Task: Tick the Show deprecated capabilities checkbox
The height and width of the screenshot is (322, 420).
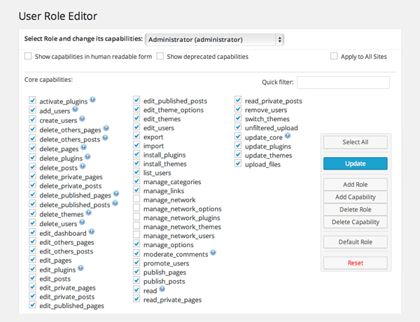Action: [x=160, y=57]
